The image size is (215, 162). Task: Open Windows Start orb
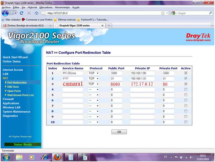(6, 157)
